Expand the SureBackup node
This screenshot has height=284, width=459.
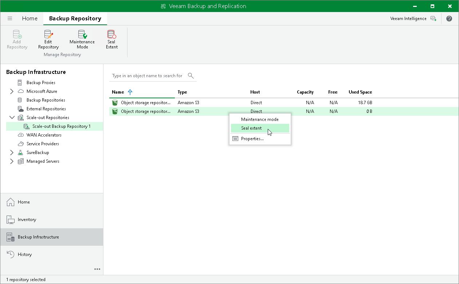point(12,153)
